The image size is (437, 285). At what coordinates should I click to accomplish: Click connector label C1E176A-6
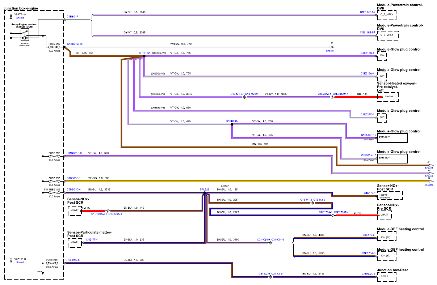tap(369, 253)
